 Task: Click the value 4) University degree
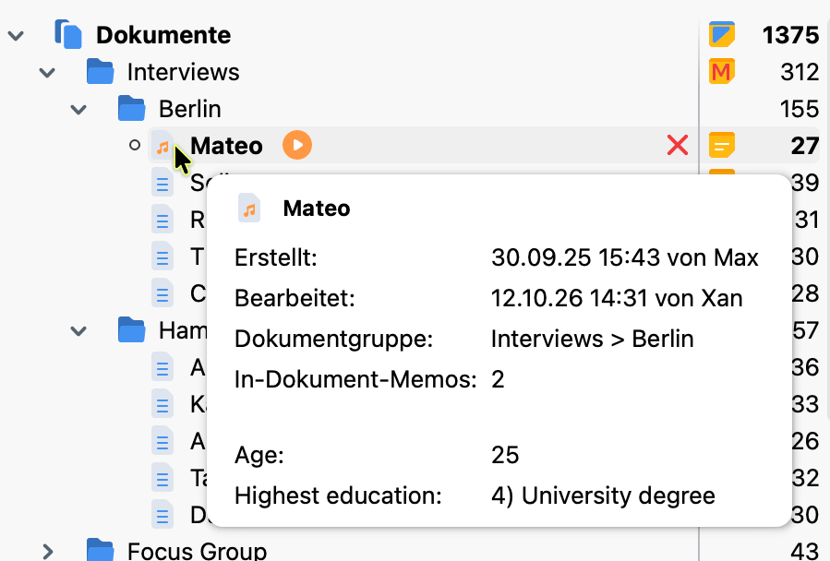pyautogui.click(x=603, y=495)
